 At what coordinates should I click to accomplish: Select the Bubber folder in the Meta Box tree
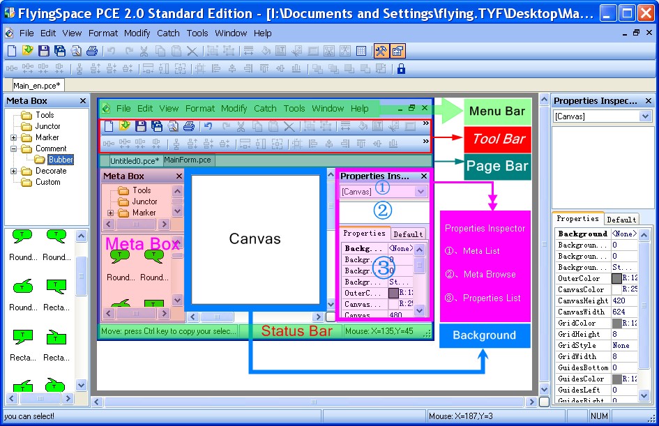[61, 160]
